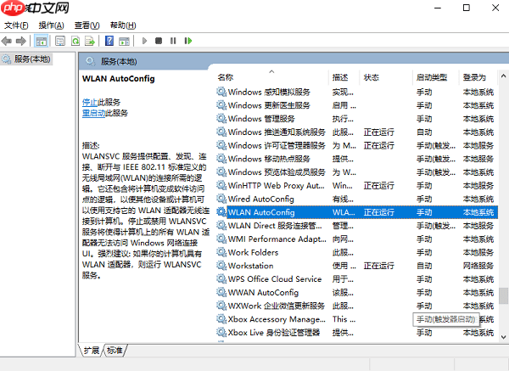
Task: Select the Work Folders service
Action: pyautogui.click(x=355, y=252)
